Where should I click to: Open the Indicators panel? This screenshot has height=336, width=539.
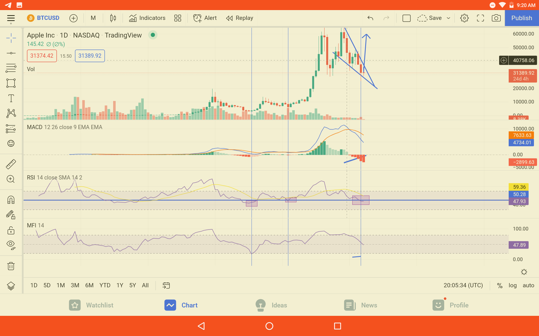[x=147, y=18]
